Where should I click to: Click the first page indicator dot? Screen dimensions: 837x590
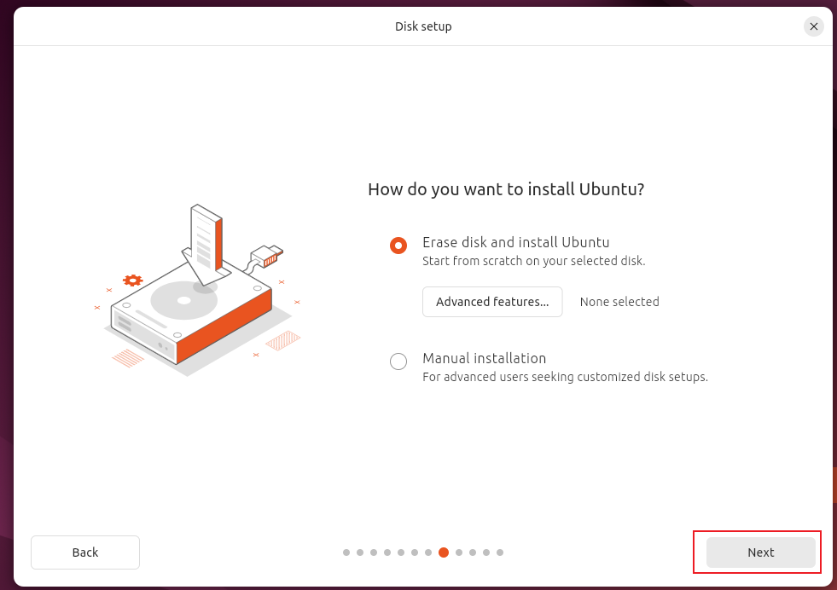tap(346, 552)
